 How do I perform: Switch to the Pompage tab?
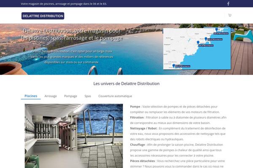70,96
